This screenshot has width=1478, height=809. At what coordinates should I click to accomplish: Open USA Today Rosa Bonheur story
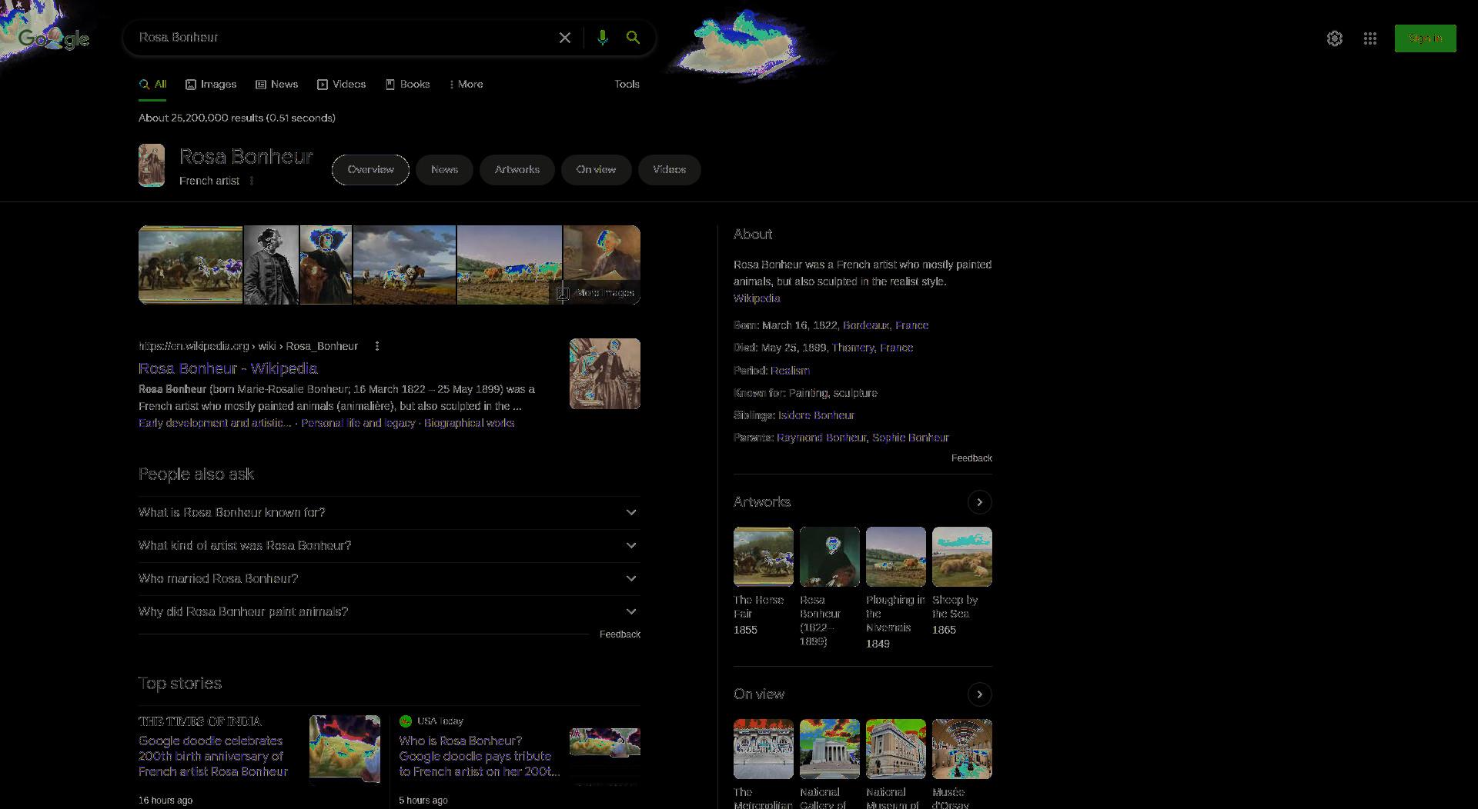tap(479, 756)
